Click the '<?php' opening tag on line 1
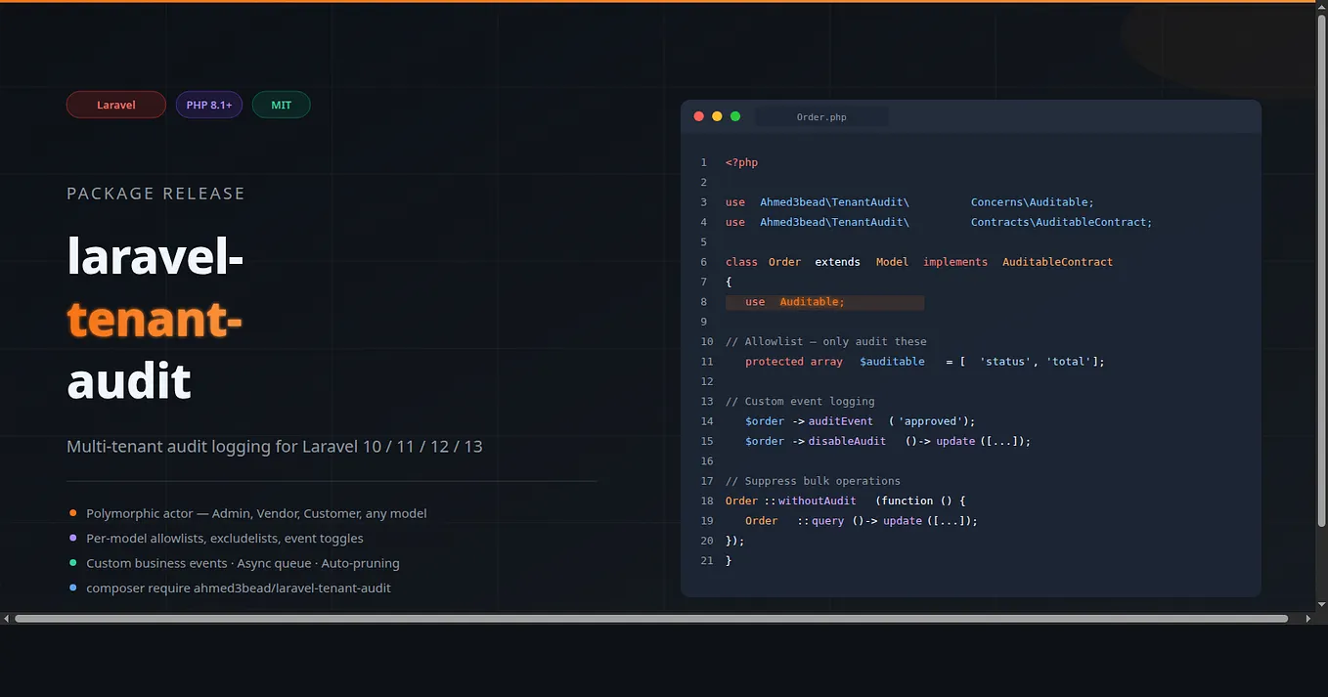This screenshot has height=697, width=1328. 741,162
